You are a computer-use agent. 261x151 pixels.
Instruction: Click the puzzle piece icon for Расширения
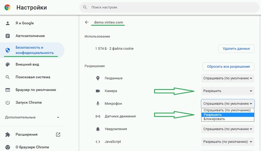click(8, 134)
